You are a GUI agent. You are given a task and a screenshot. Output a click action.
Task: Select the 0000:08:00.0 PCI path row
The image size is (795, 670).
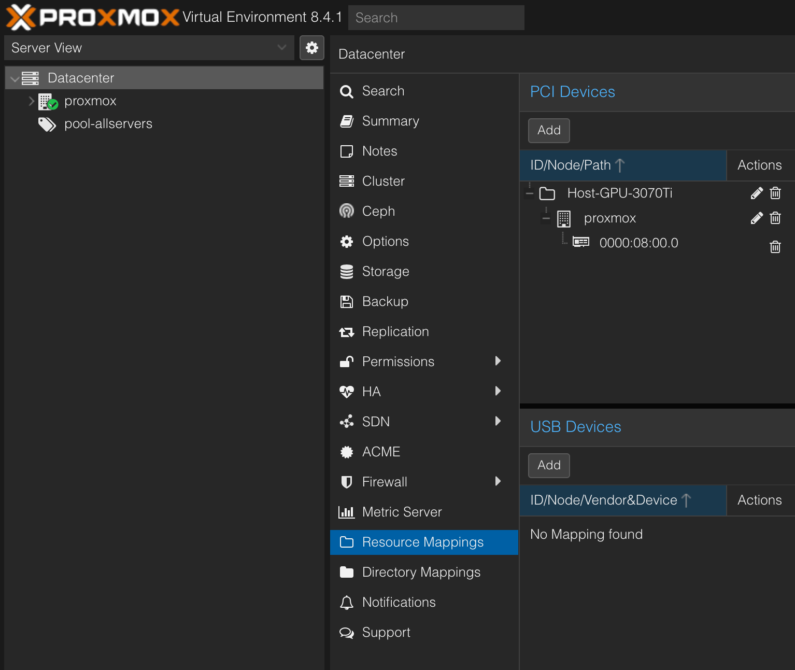pos(657,243)
